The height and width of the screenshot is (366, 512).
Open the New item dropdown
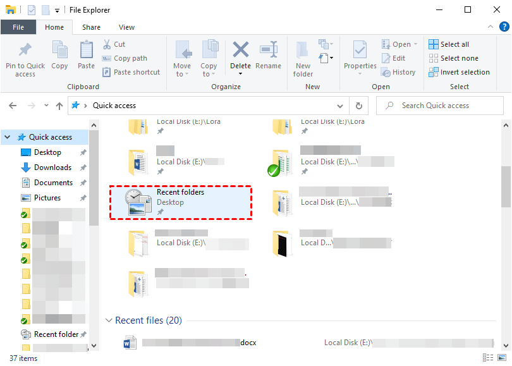coord(326,43)
